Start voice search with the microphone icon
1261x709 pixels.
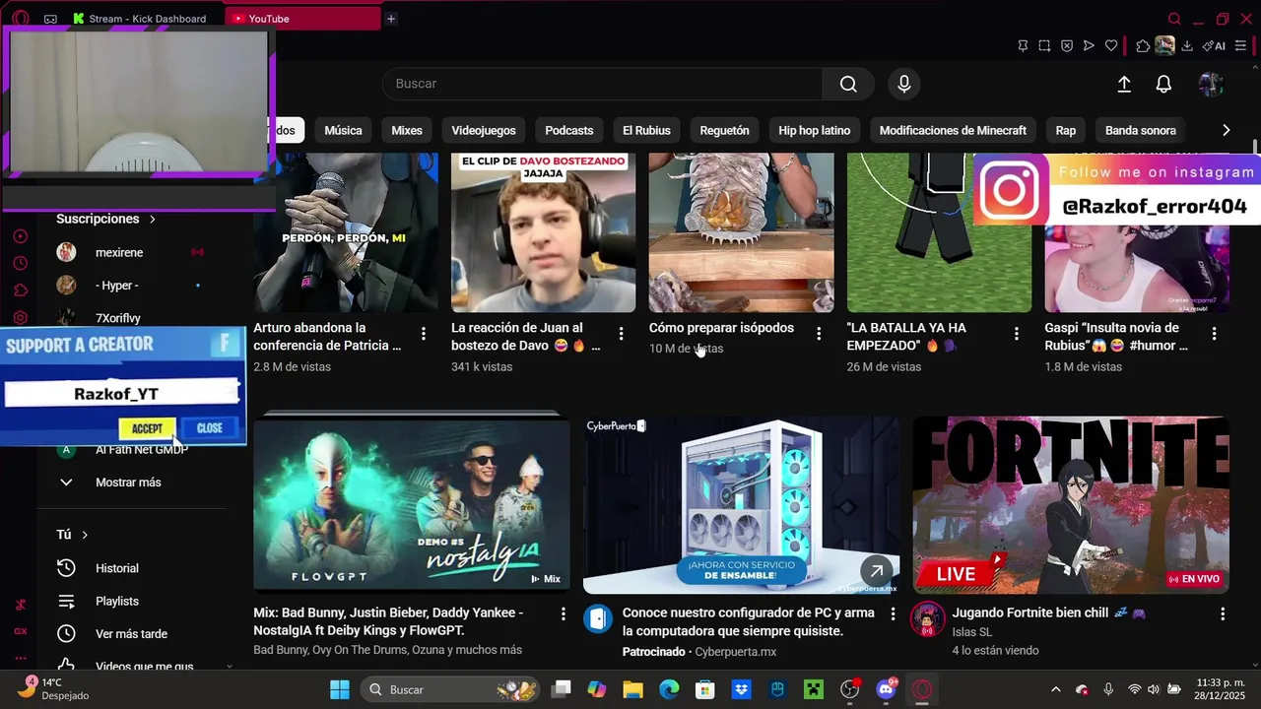[x=904, y=84]
